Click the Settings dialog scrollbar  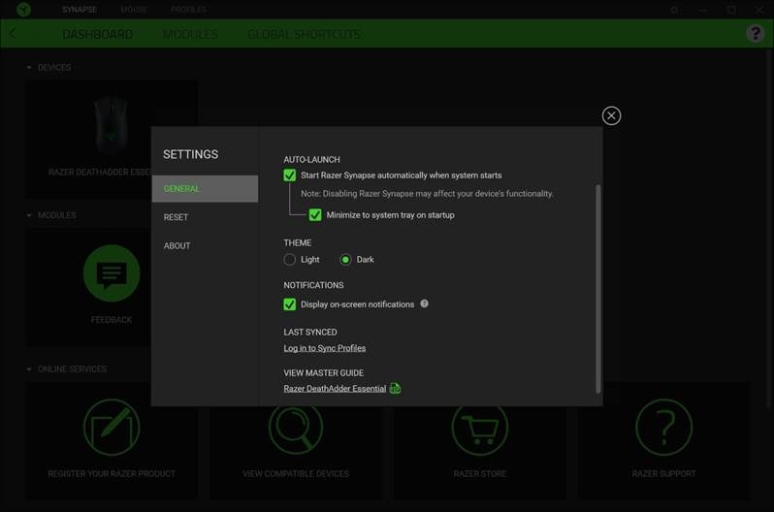[x=598, y=289]
